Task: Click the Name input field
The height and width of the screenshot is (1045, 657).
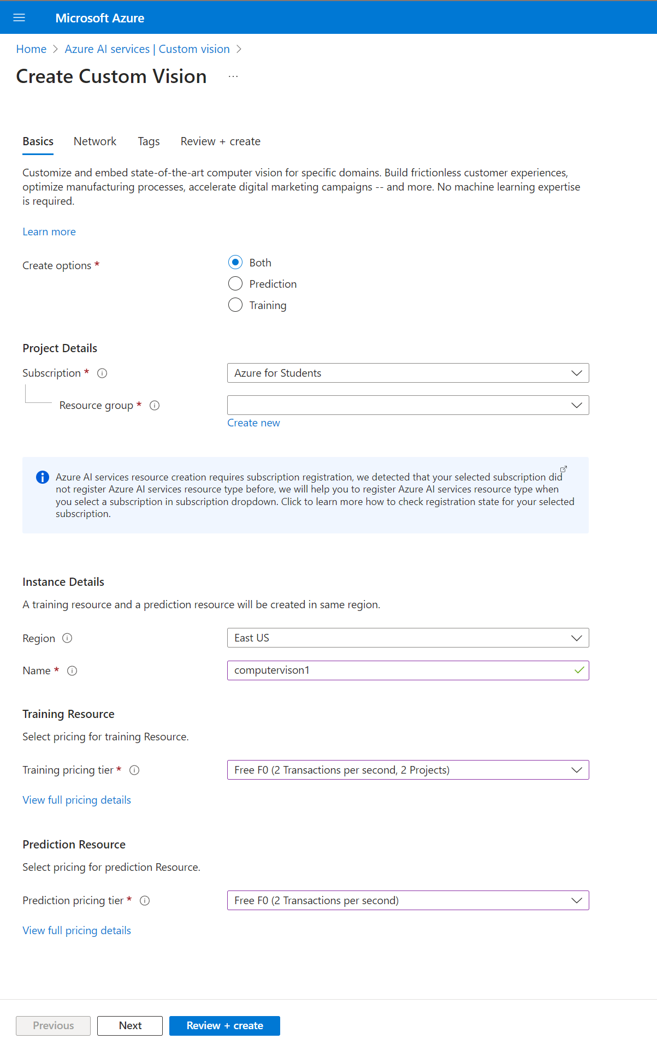Action: [x=399, y=670]
